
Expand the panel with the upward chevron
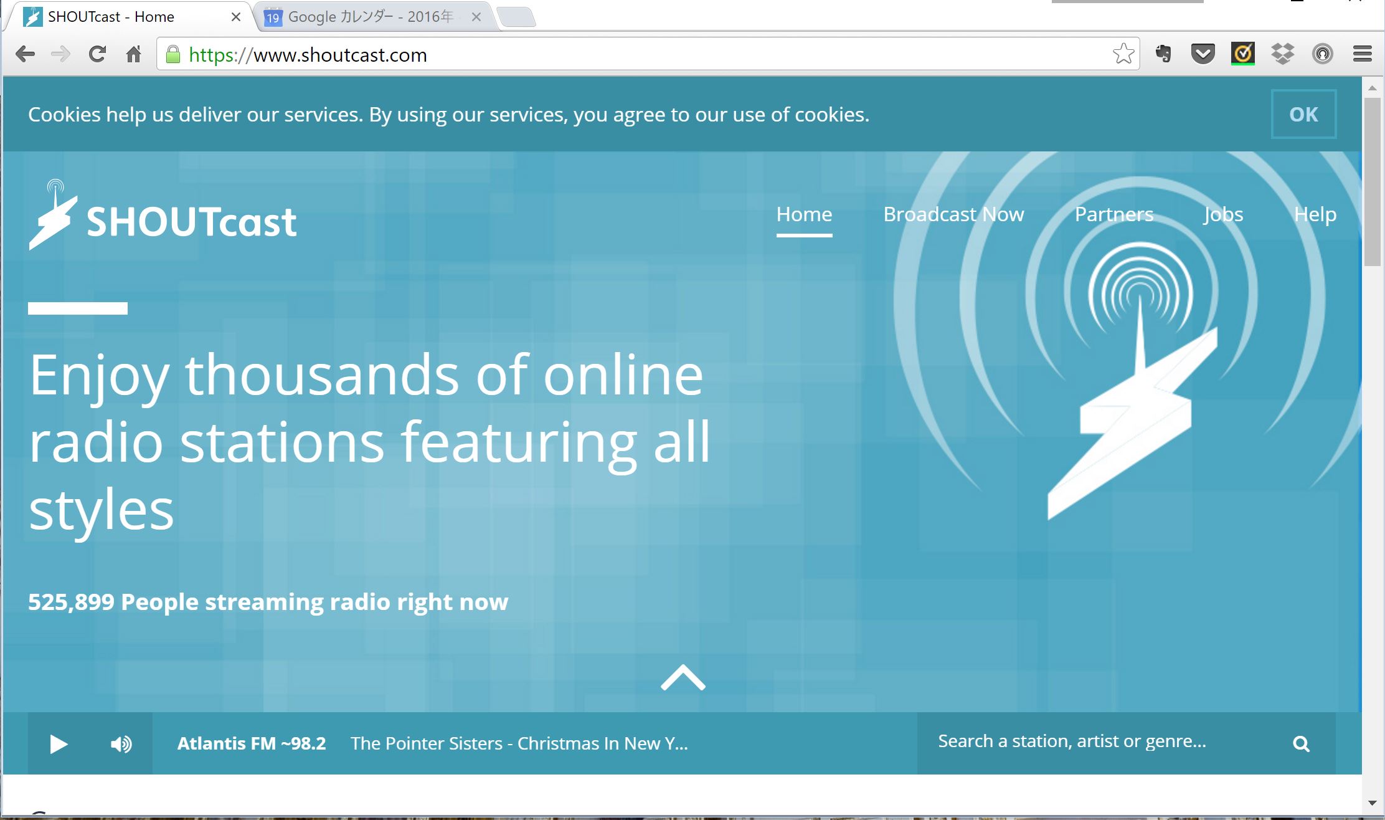[683, 677]
